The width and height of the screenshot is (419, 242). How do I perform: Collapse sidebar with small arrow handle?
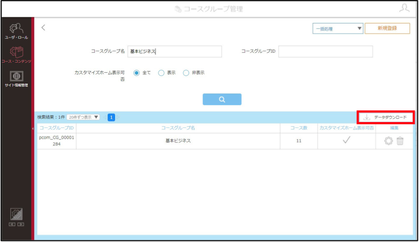pyautogui.click(x=33, y=128)
